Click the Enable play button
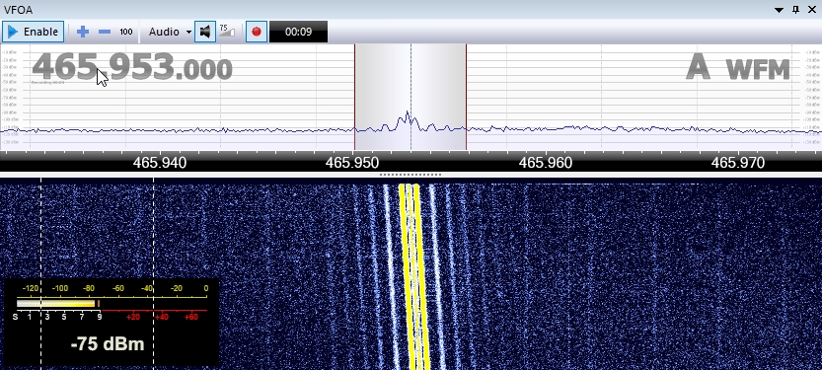Viewport: 822px width, 370px height. [x=33, y=32]
